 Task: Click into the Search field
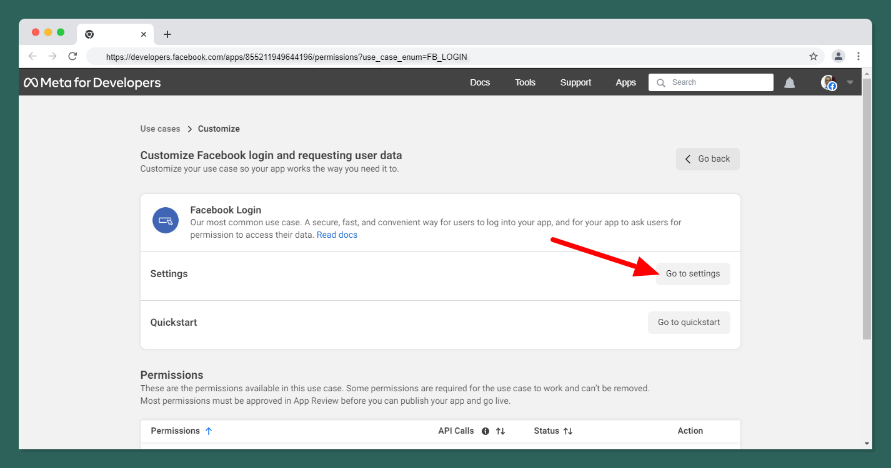(x=719, y=82)
